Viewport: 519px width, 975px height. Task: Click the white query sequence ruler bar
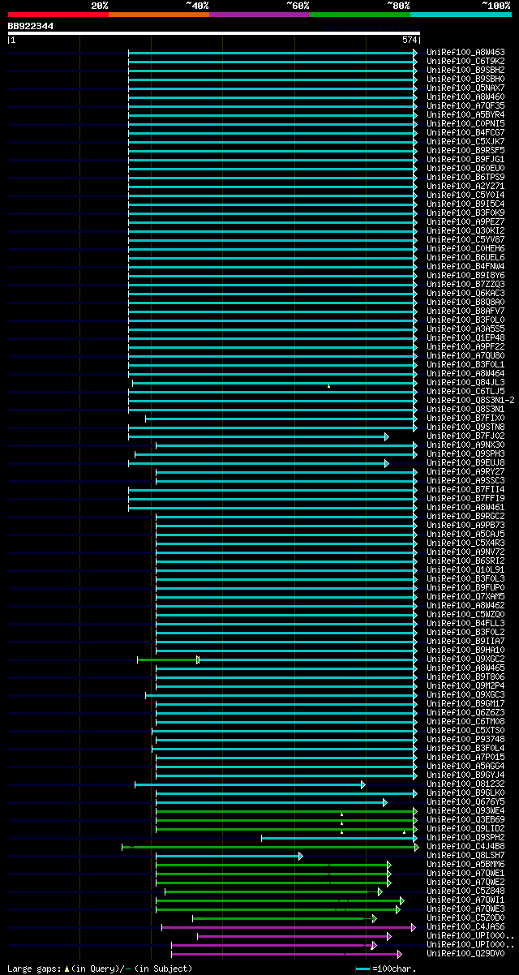point(214,33)
